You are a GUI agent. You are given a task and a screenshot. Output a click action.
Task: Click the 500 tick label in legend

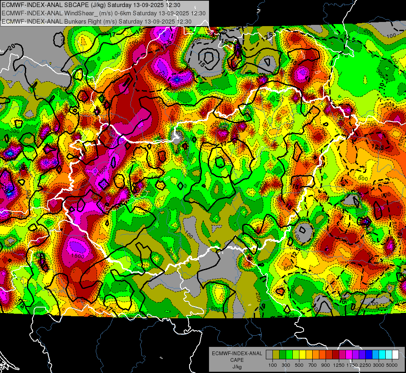(x=299, y=365)
